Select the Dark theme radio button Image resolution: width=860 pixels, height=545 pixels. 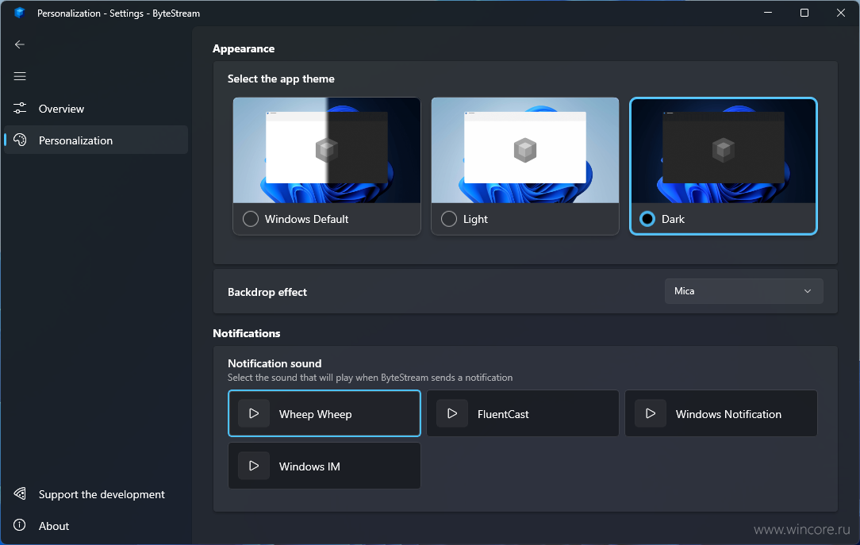tap(647, 219)
